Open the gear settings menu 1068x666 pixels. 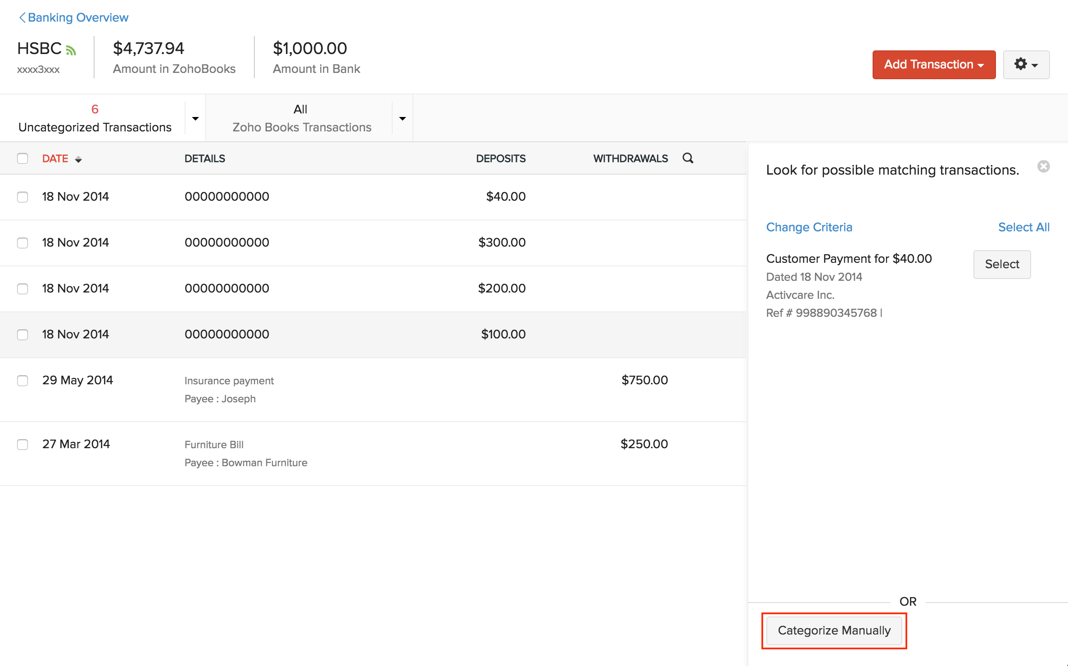point(1026,65)
